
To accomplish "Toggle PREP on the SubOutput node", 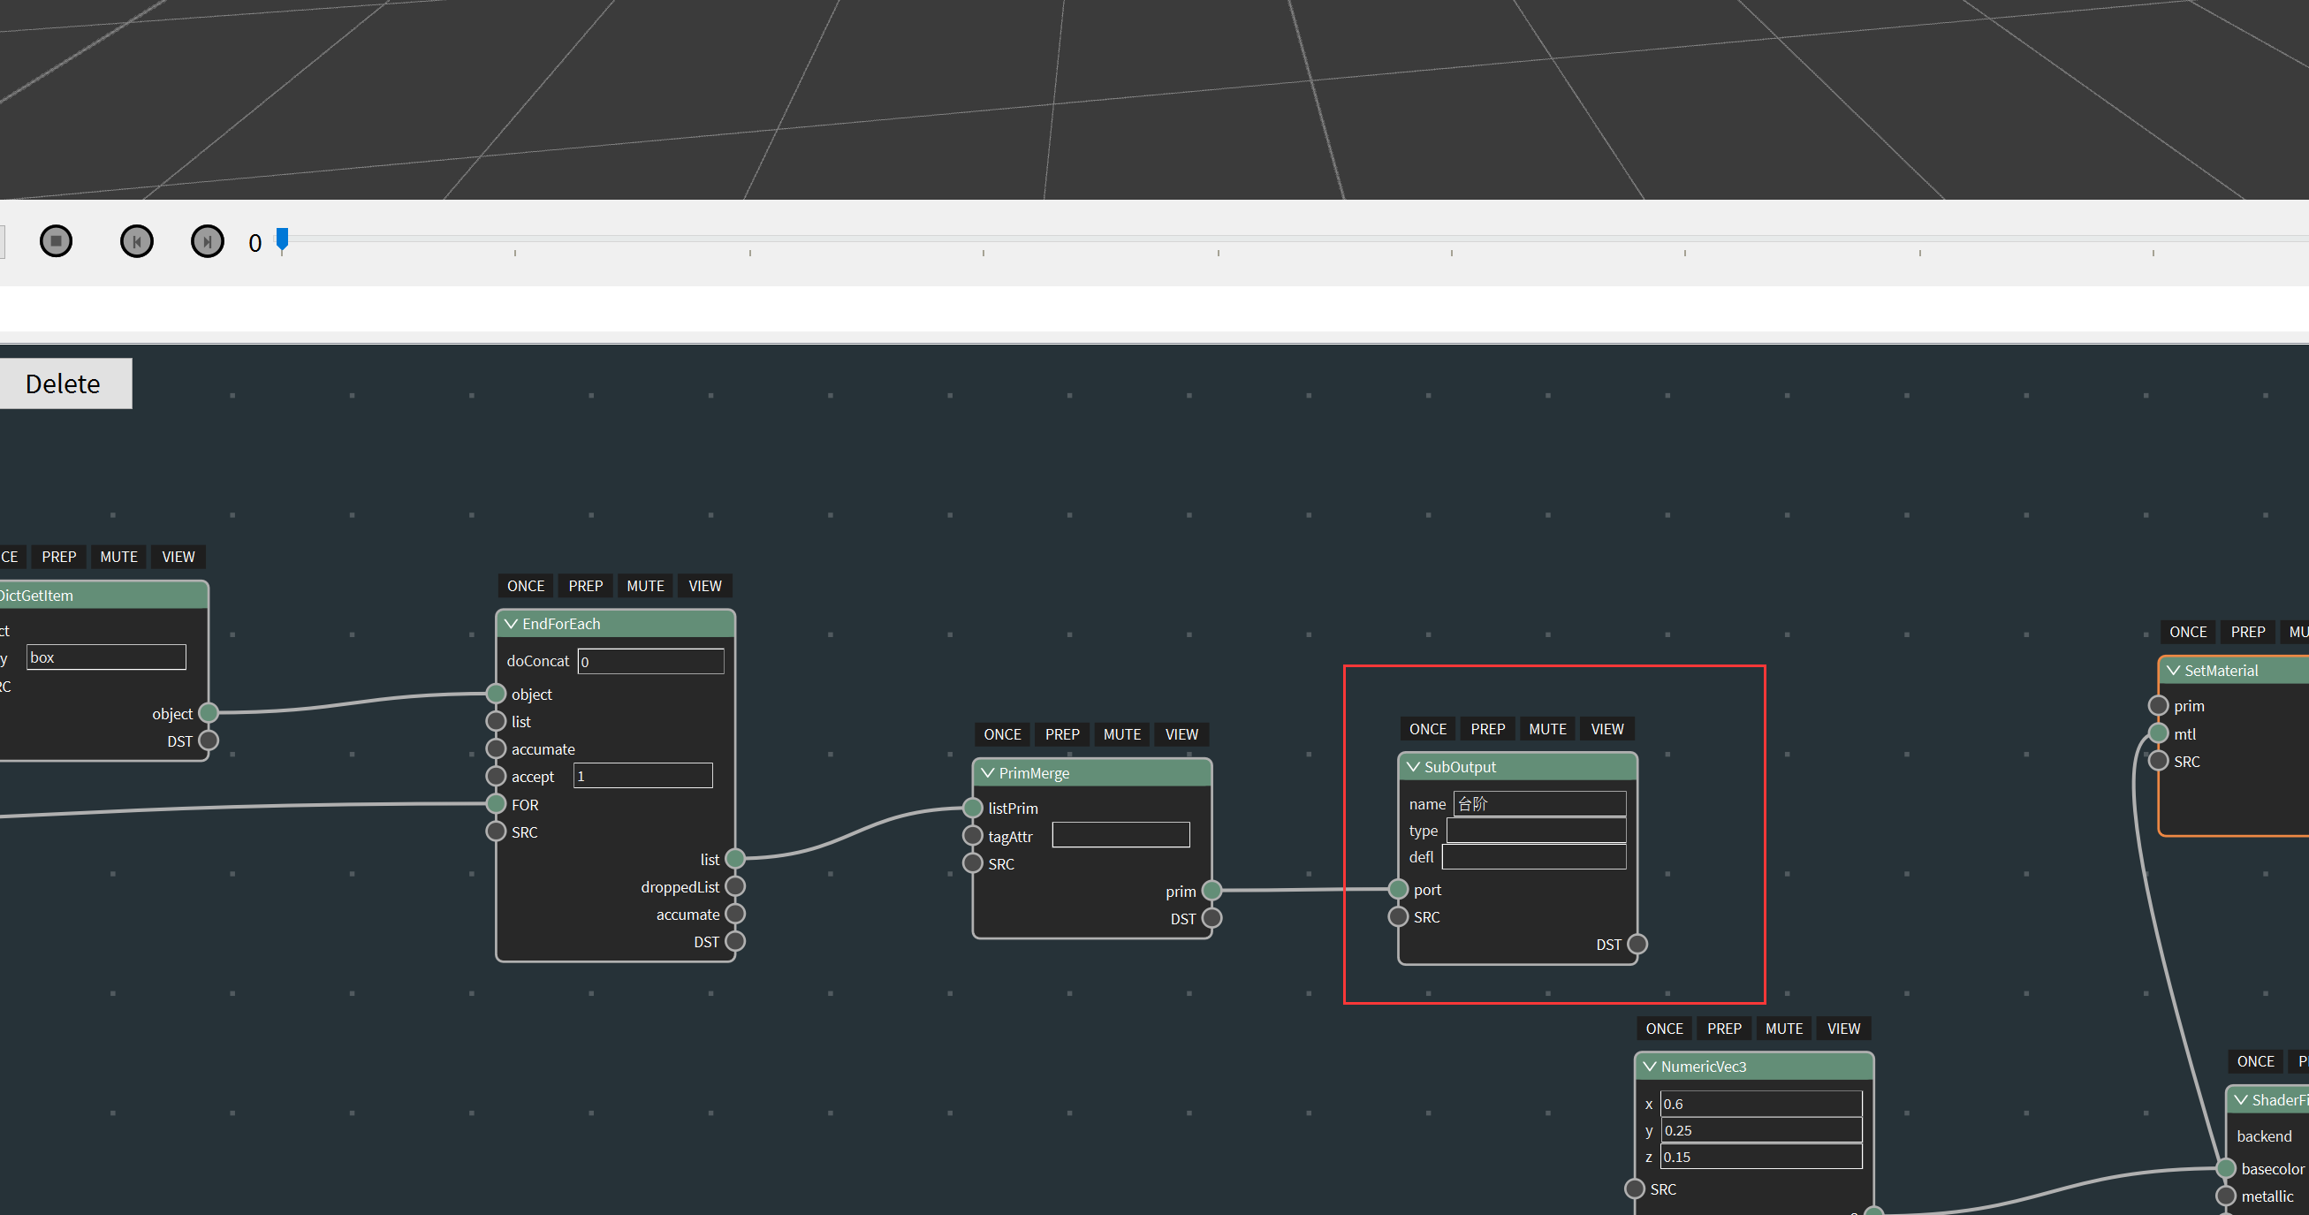I will click(x=1488, y=729).
